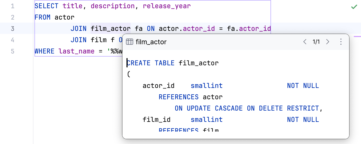Click line number 3 in gutter
Screen dimensions: 361x144
click(x=13, y=29)
